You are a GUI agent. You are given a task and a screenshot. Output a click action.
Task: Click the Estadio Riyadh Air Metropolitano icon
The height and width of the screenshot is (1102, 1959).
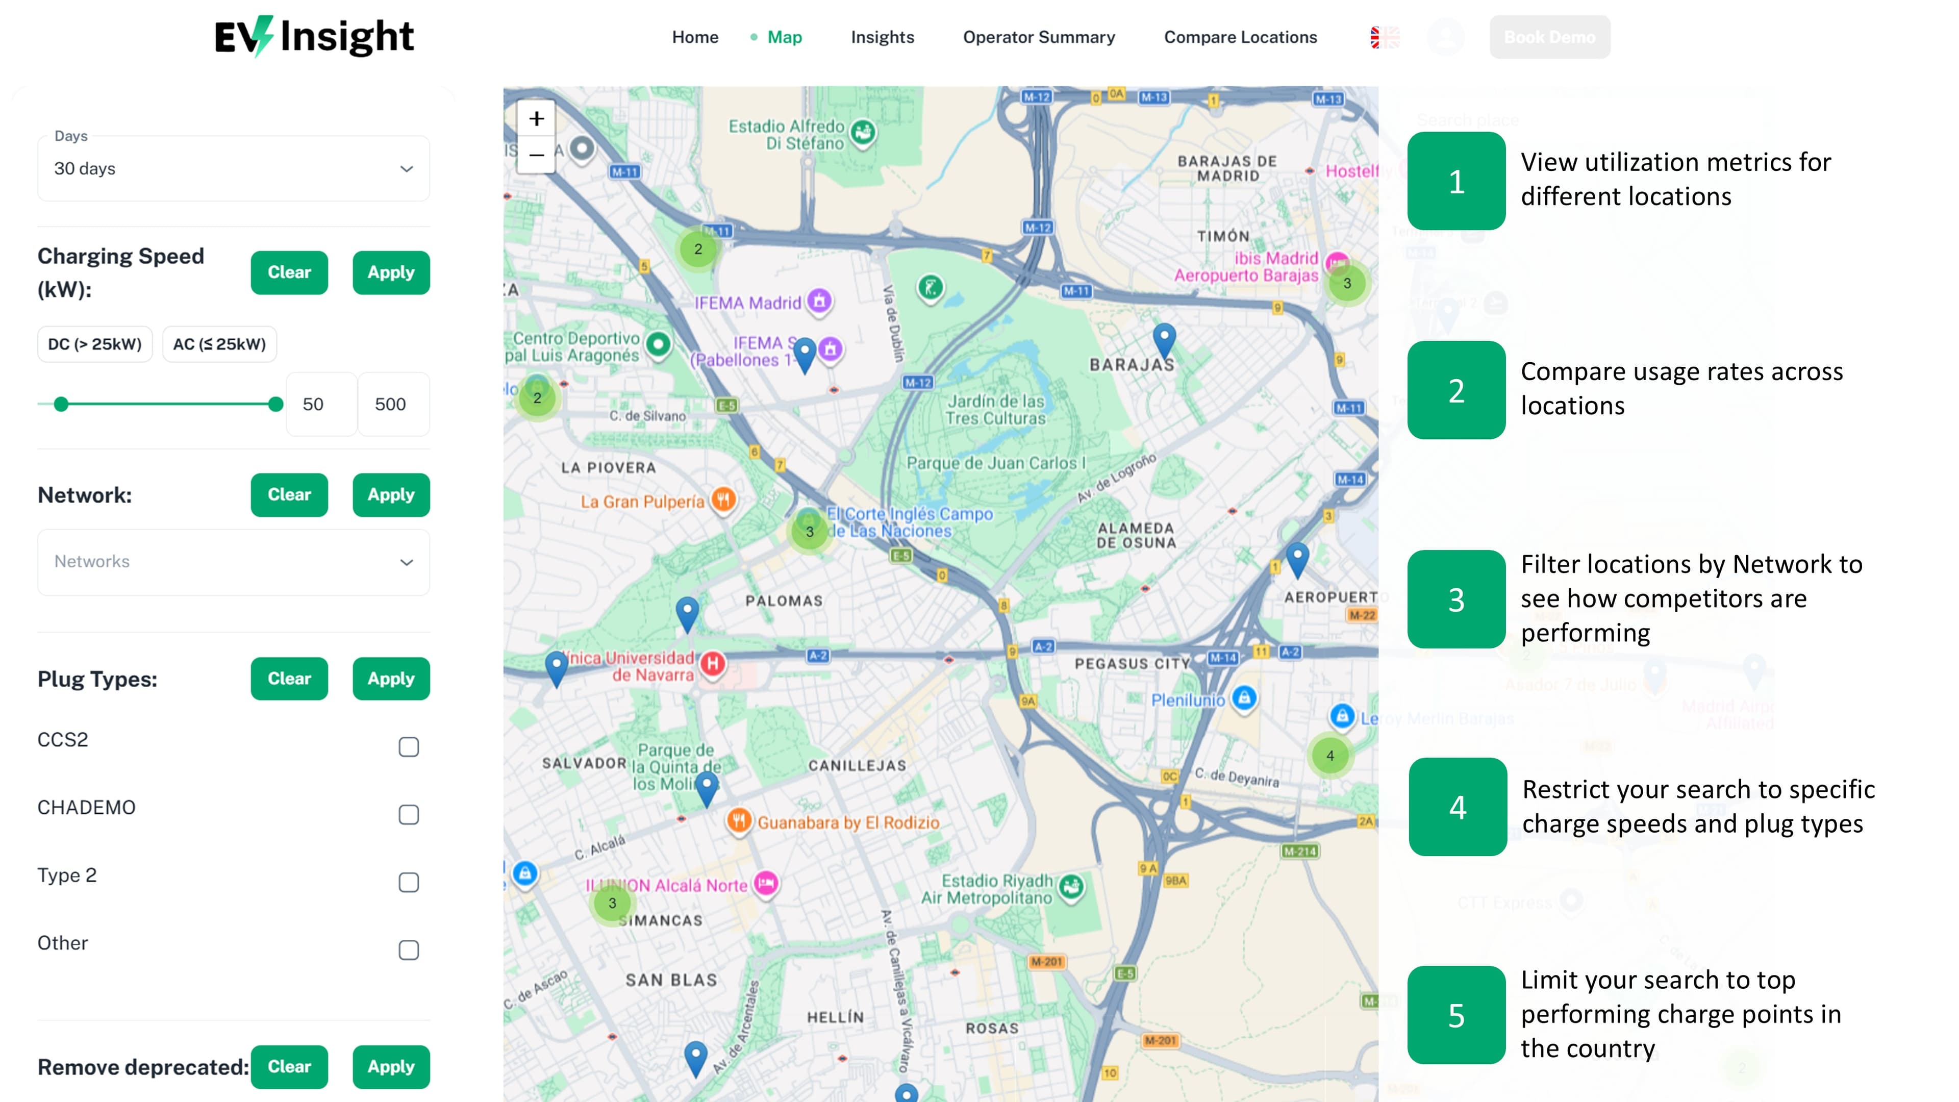pyautogui.click(x=1071, y=888)
